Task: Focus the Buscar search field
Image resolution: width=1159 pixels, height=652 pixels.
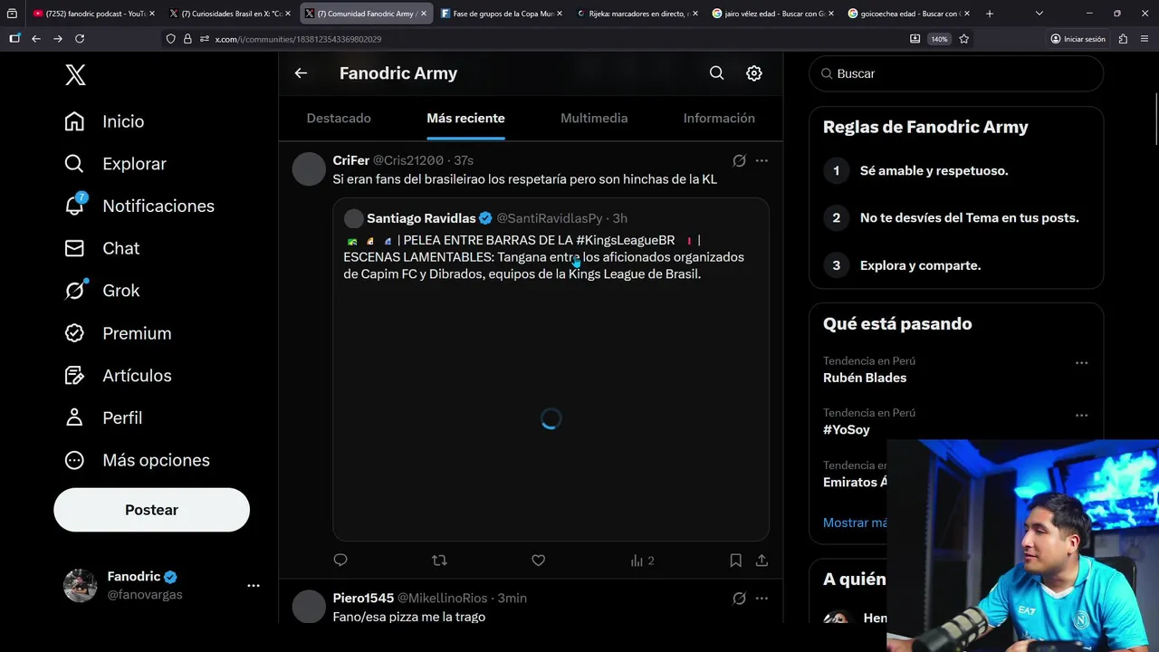Action: 956,73
